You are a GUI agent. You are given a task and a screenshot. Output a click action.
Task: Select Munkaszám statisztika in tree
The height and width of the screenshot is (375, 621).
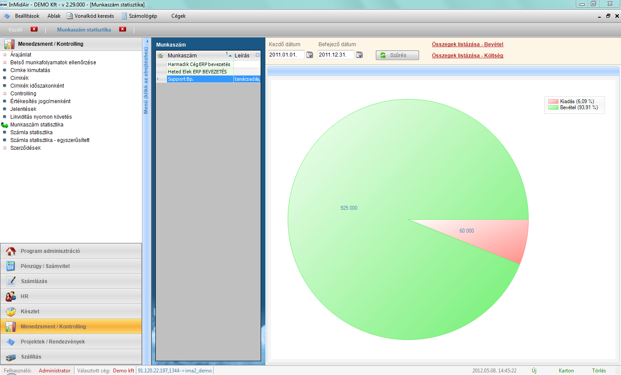coord(37,125)
